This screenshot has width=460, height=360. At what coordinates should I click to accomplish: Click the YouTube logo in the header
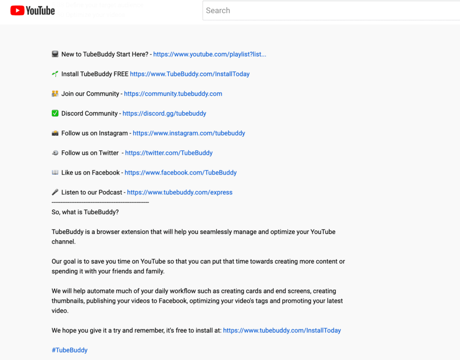click(x=32, y=10)
